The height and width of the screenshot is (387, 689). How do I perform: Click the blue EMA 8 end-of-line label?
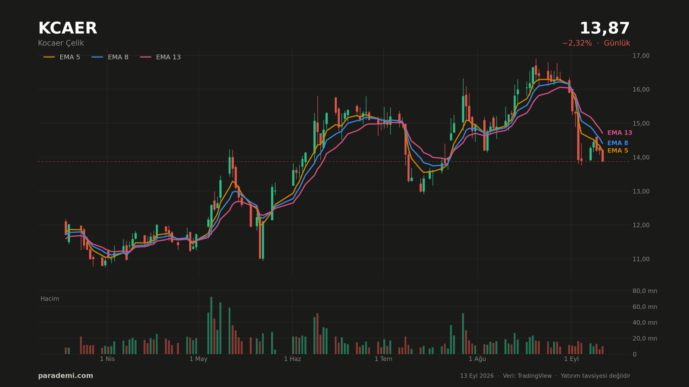tap(618, 143)
